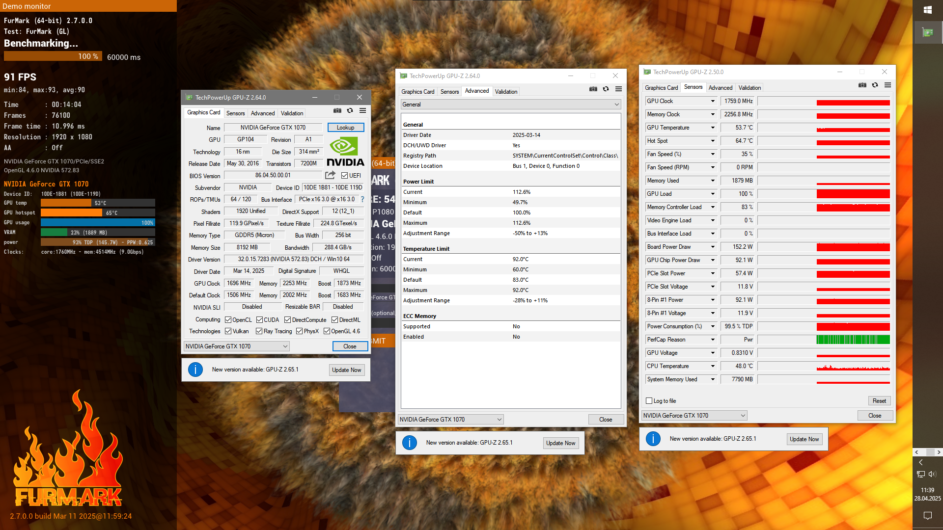The width and height of the screenshot is (943, 530).
Task: Open Windows Start button in sidebar
Action: 927,10
